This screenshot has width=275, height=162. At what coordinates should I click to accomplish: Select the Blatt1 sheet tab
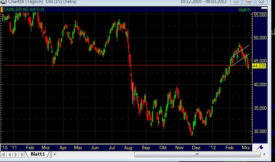tap(38, 155)
